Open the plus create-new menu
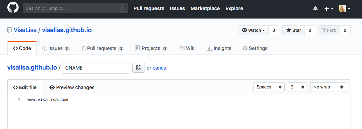The height and width of the screenshot is (129, 362). pos(329,9)
